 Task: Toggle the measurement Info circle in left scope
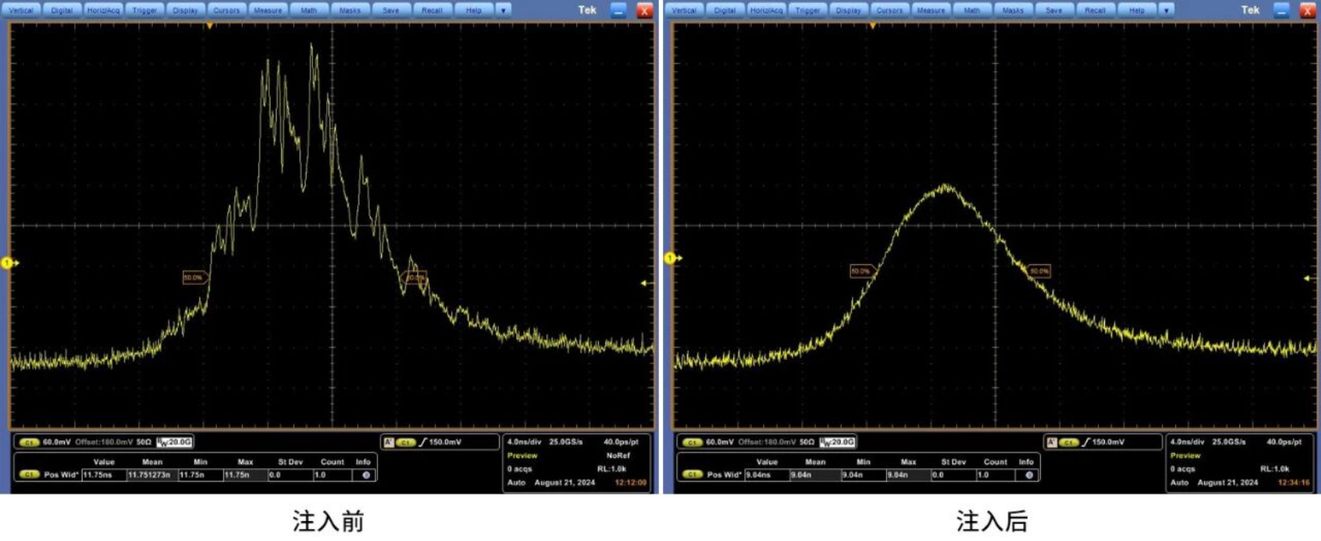coord(366,475)
